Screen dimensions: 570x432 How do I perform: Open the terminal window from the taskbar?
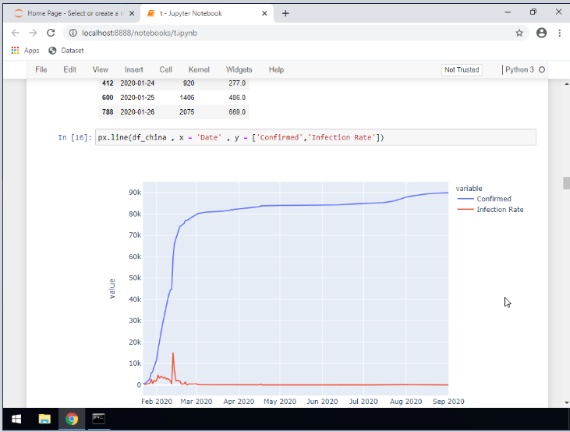[x=98, y=420]
